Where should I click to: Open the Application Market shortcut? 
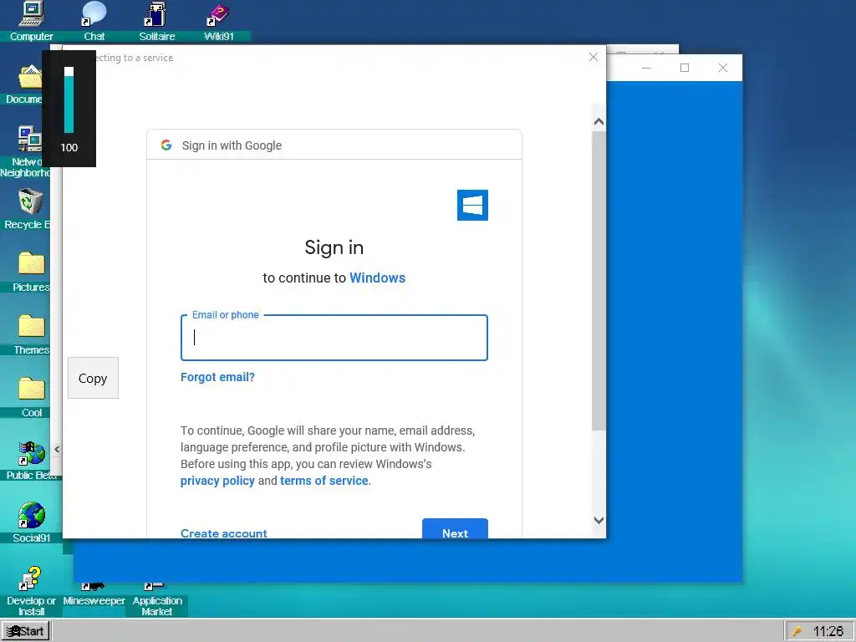point(156,600)
